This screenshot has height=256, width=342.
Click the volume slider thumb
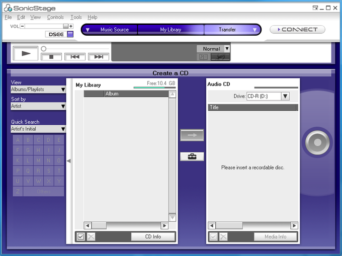tap(66, 26)
